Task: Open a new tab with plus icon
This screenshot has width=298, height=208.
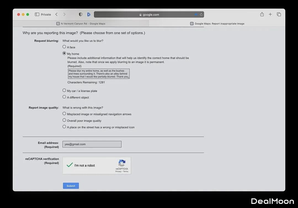Action: pyautogui.click(x=270, y=14)
